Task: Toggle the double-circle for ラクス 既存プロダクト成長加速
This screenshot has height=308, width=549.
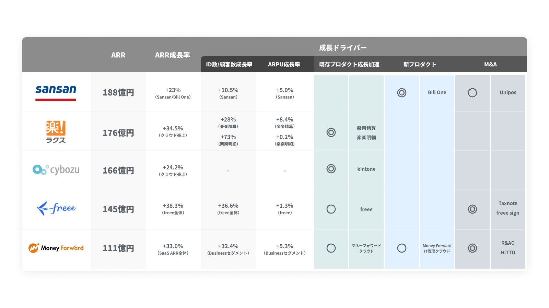Action: coord(330,132)
